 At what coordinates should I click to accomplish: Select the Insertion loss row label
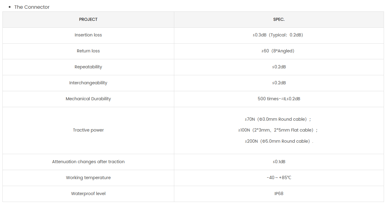[88, 35]
